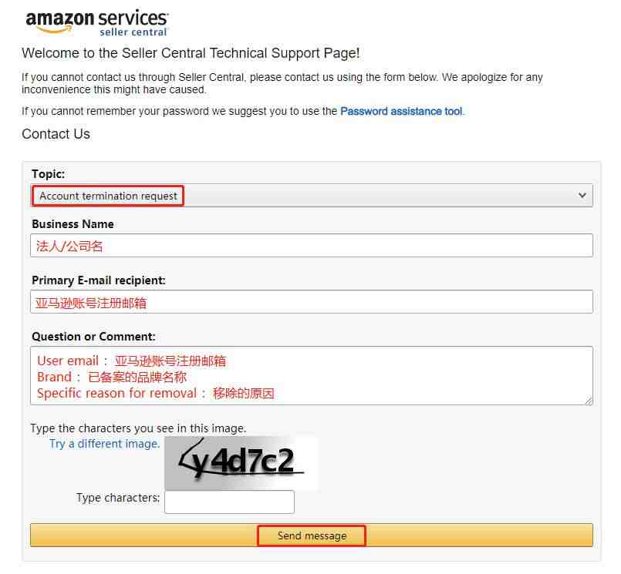
Task: Expand the Topic dropdown arrow
Action: coord(582,196)
